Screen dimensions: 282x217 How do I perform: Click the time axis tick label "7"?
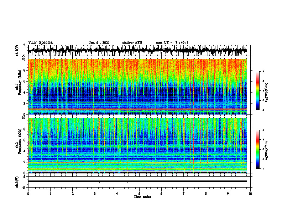pos(184,194)
